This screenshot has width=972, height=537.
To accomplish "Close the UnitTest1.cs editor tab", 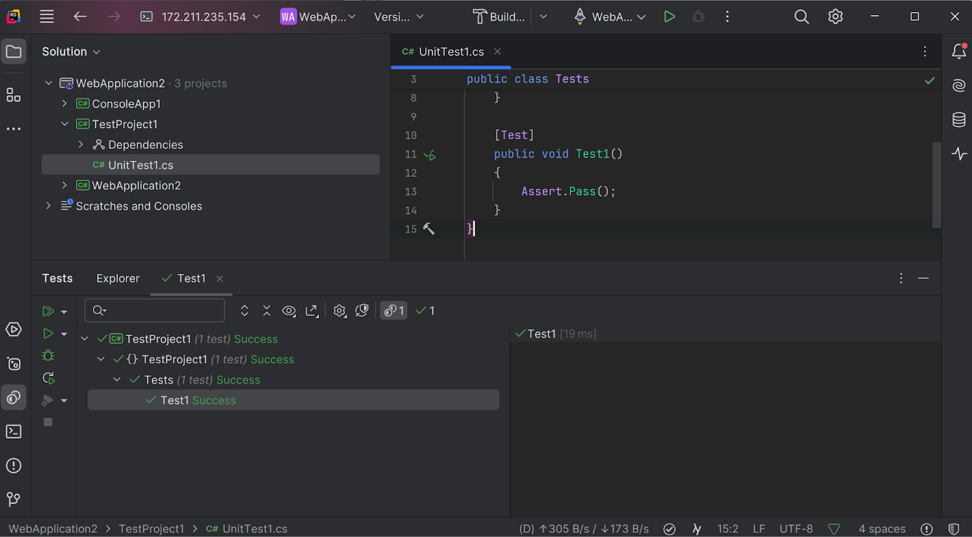I will (498, 52).
